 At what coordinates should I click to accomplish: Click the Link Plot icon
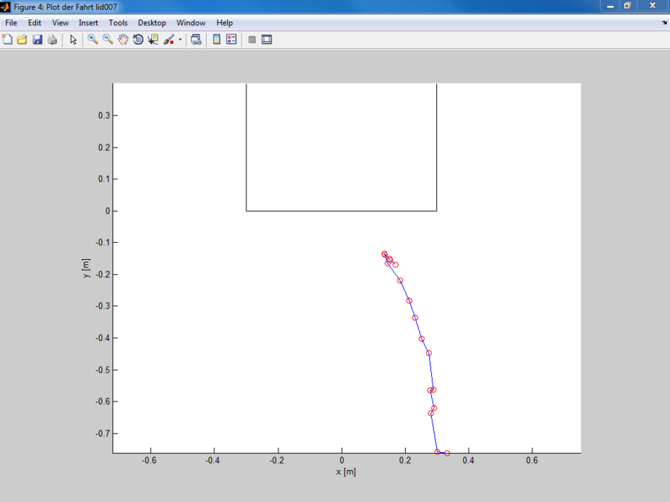(196, 39)
